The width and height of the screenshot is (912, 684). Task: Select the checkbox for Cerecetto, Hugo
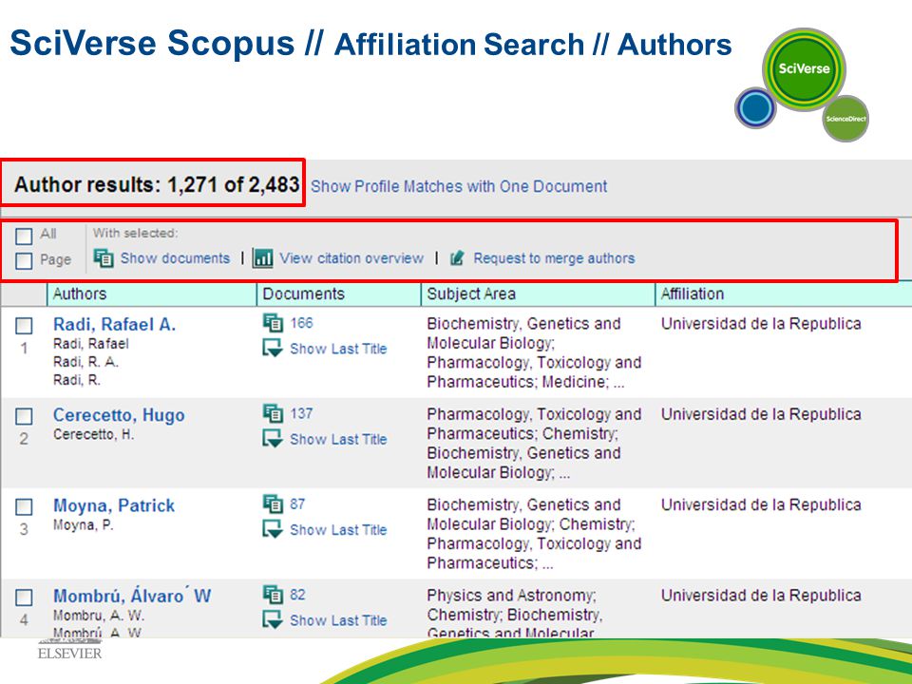pyautogui.click(x=24, y=416)
